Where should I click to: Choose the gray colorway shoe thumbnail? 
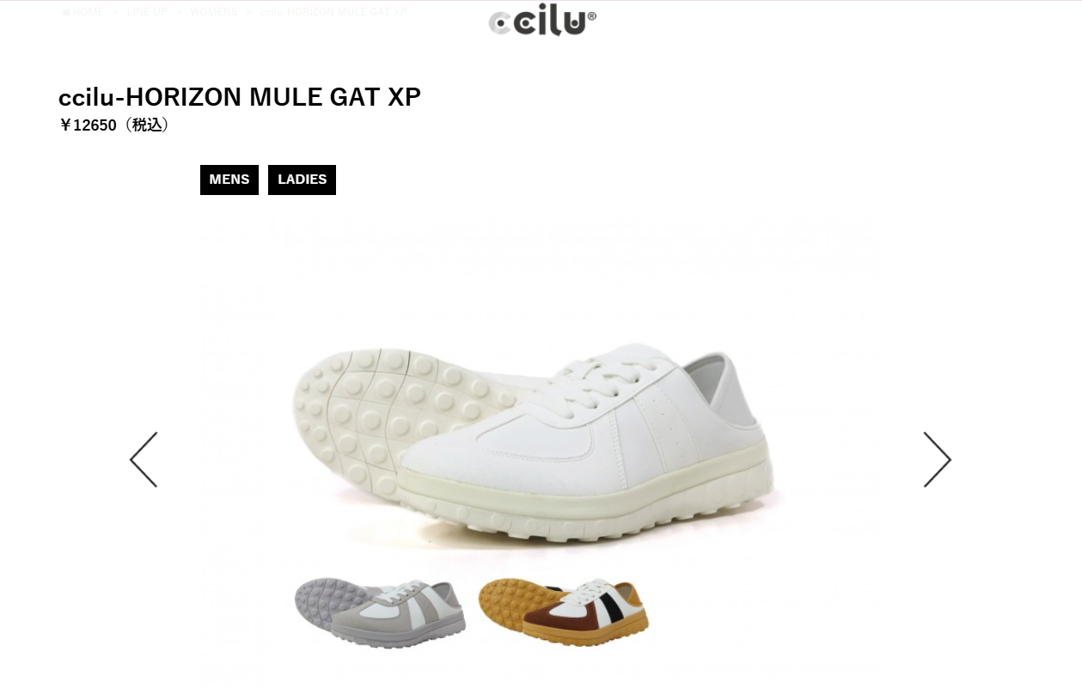click(x=380, y=612)
